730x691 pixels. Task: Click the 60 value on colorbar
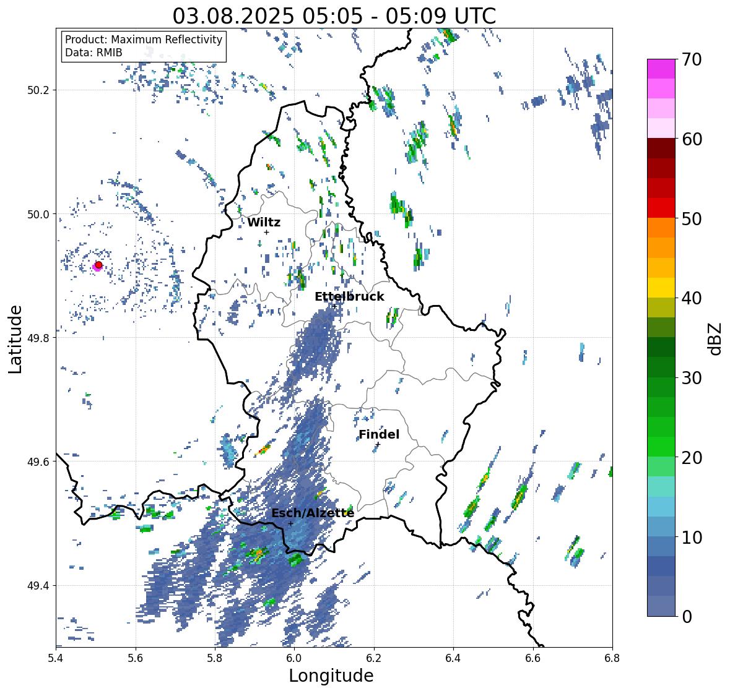[692, 139]
